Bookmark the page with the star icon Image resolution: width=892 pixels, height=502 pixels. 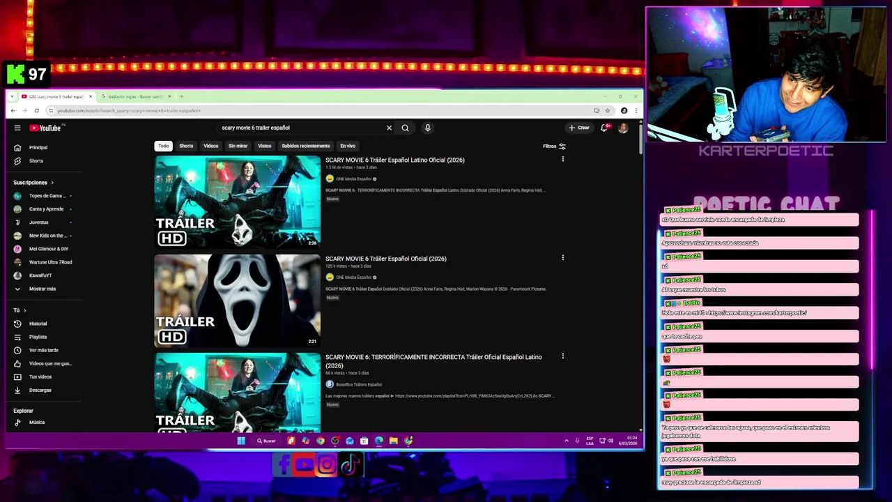(x=607, y=111)
